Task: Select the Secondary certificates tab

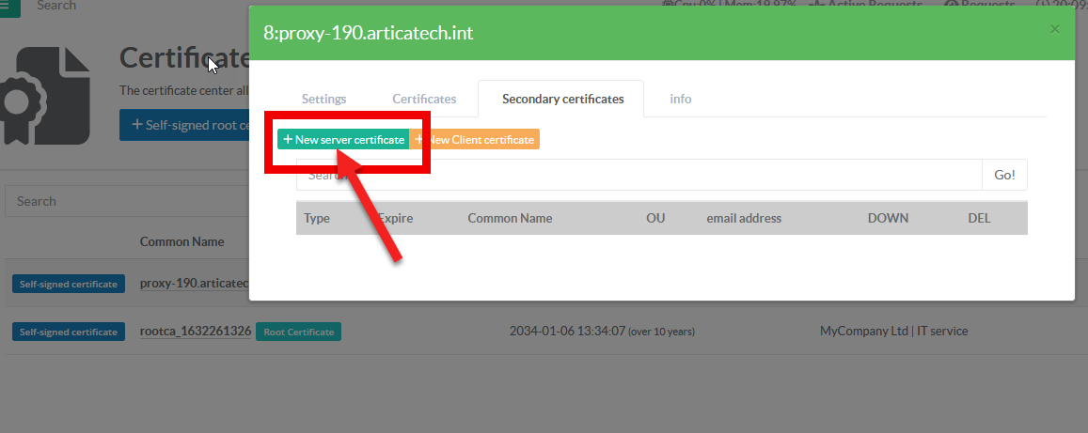Action: (x=562, y=99)
